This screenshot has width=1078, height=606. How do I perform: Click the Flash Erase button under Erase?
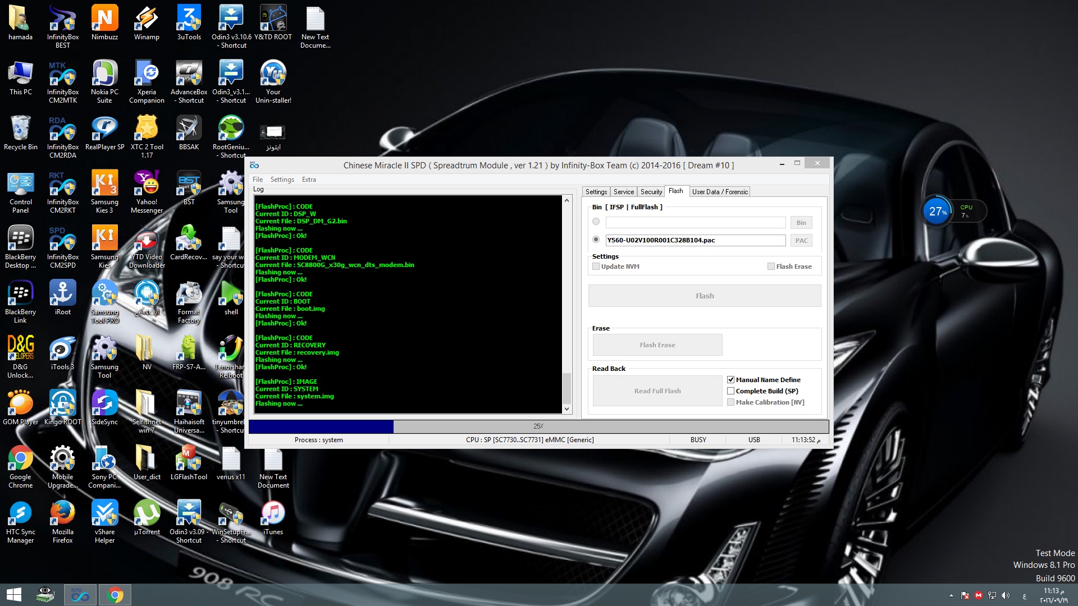(657, 345)
